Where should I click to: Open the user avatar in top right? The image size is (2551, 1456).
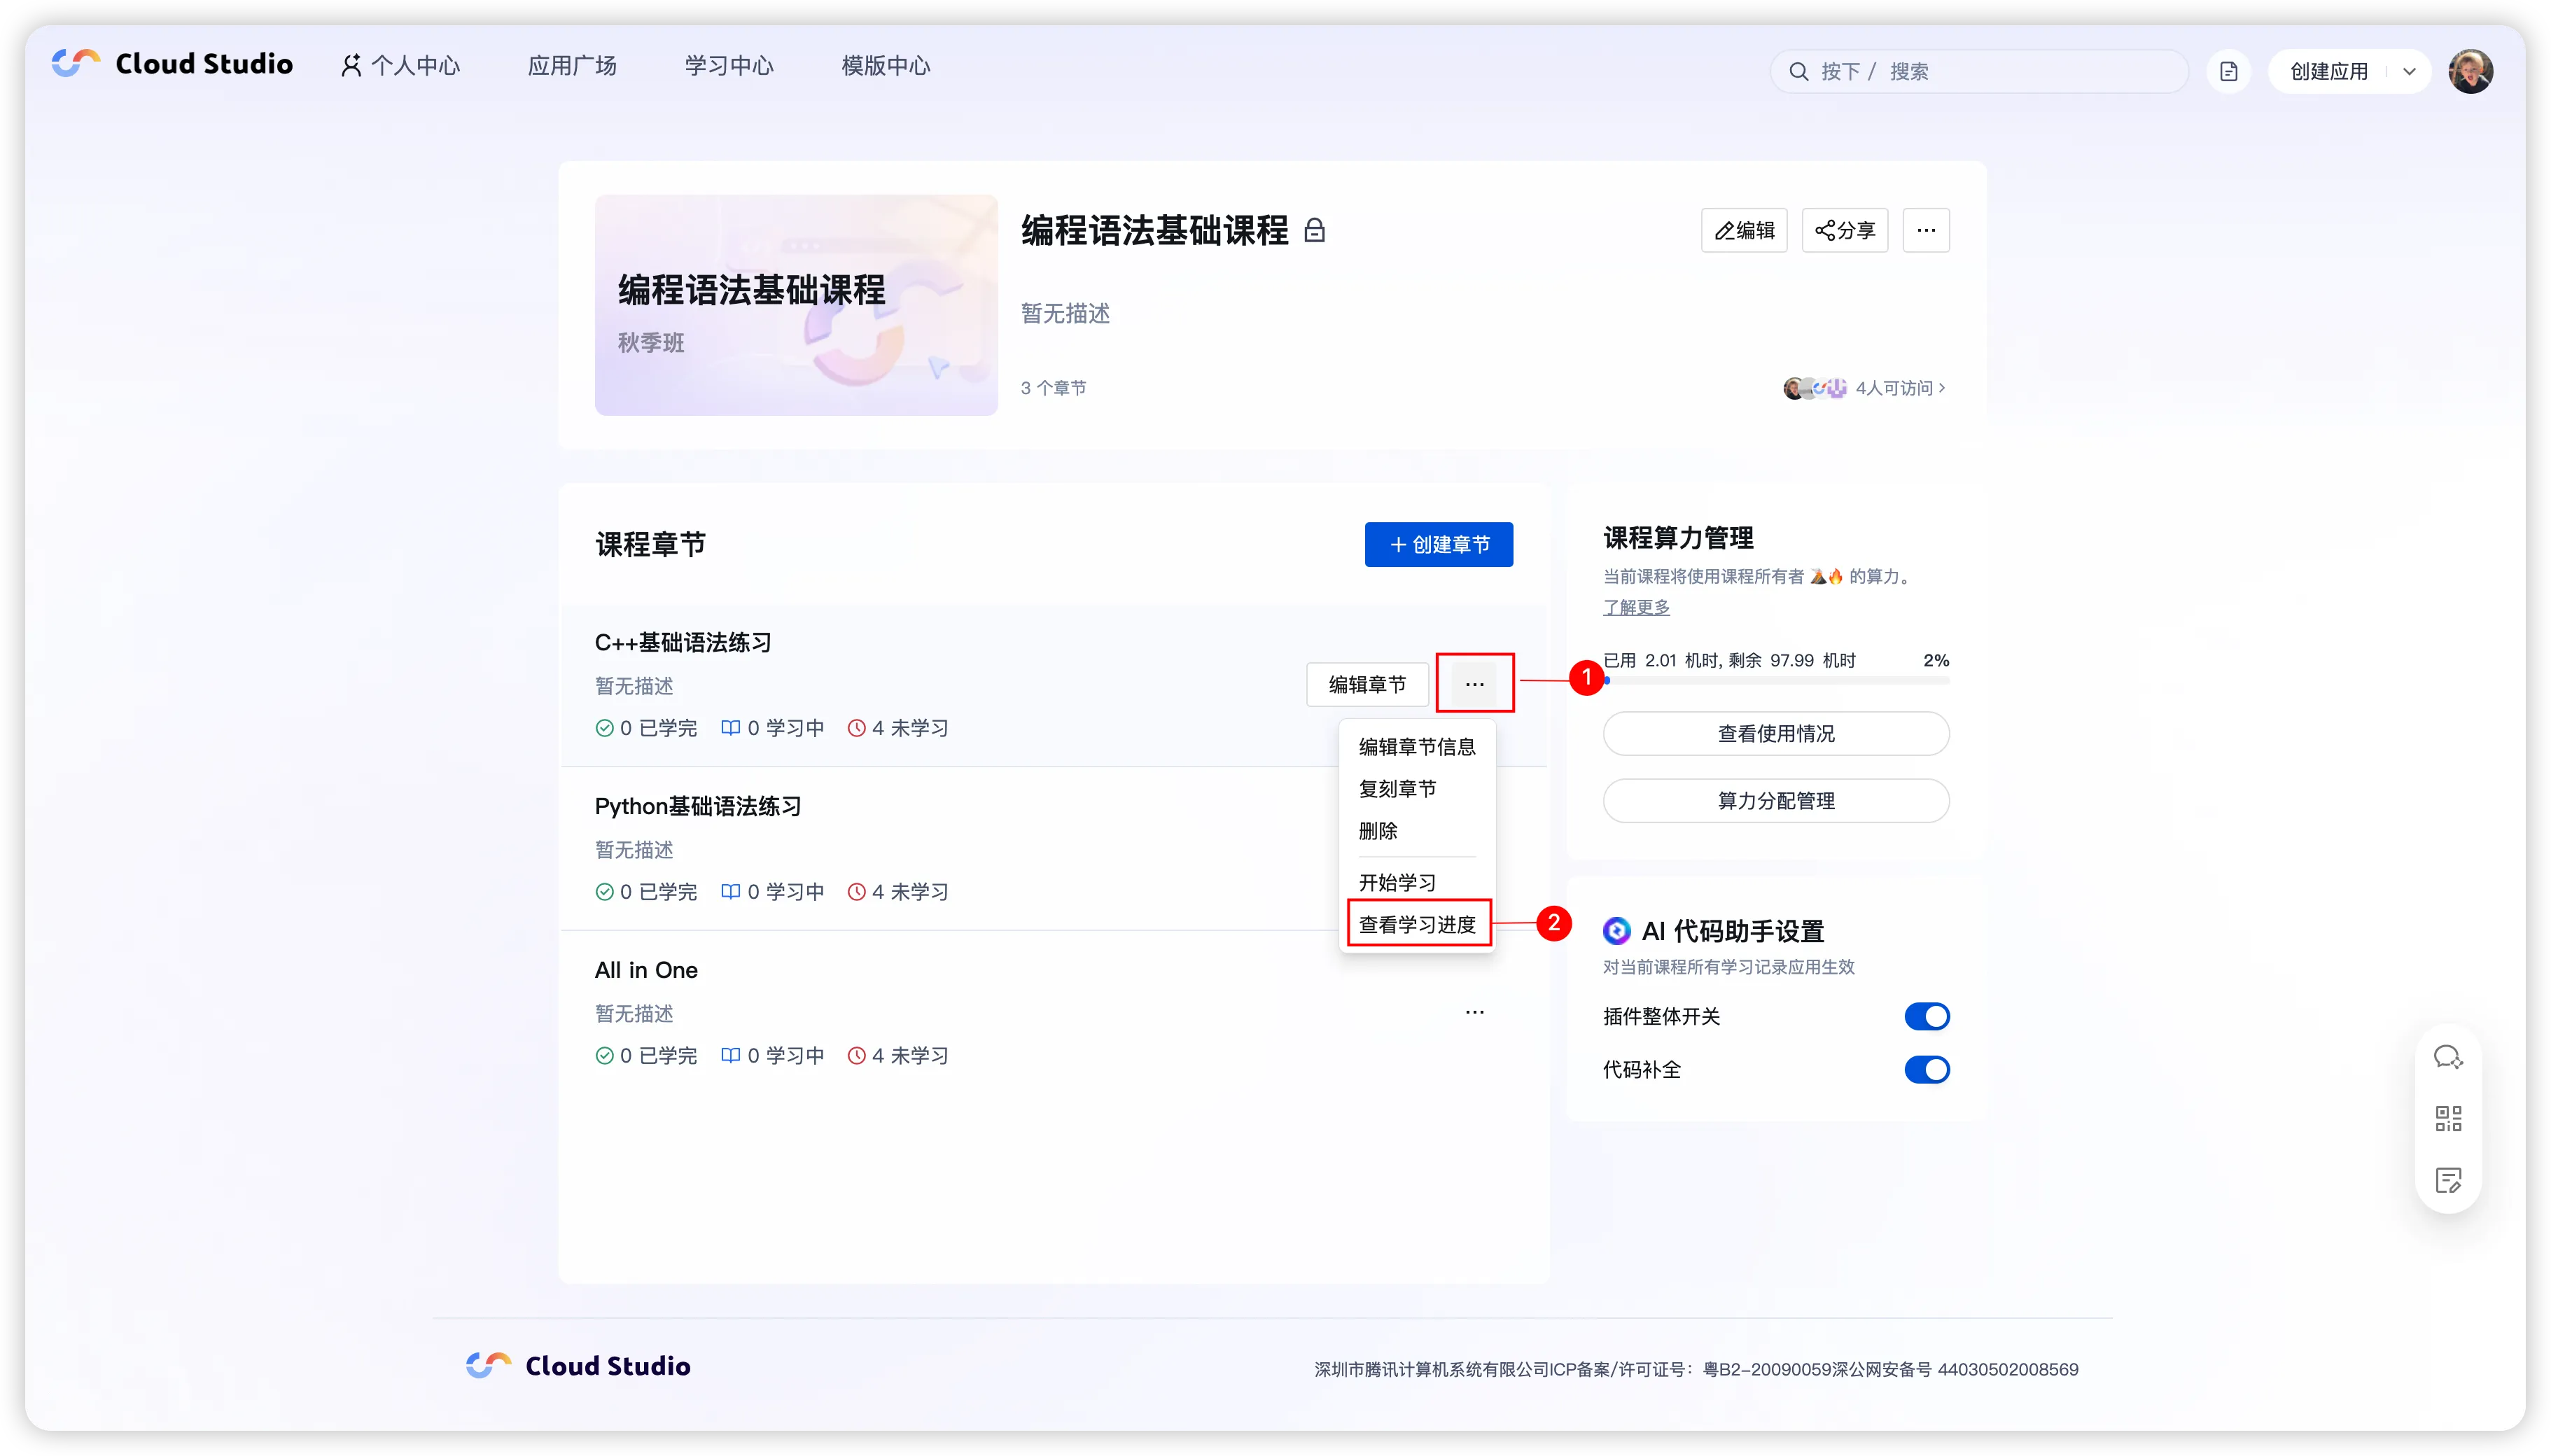coord(2470,71)
